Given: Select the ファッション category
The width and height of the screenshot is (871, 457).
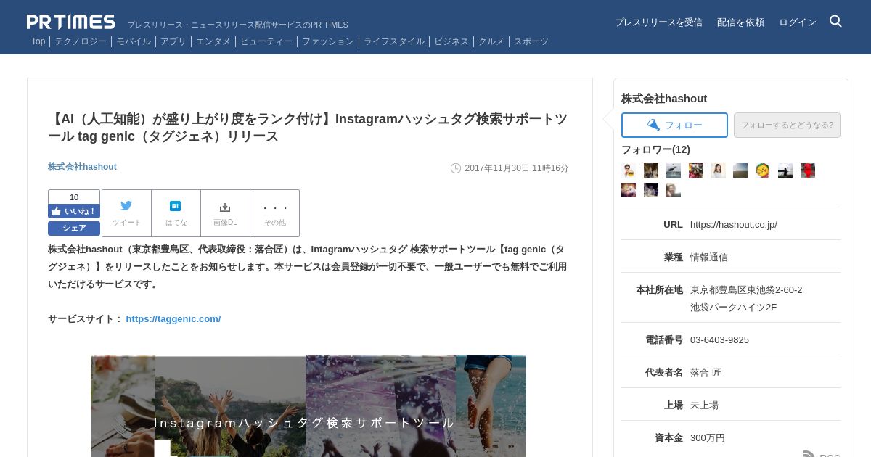Looking at the screenshot, I should coord(328,41).
